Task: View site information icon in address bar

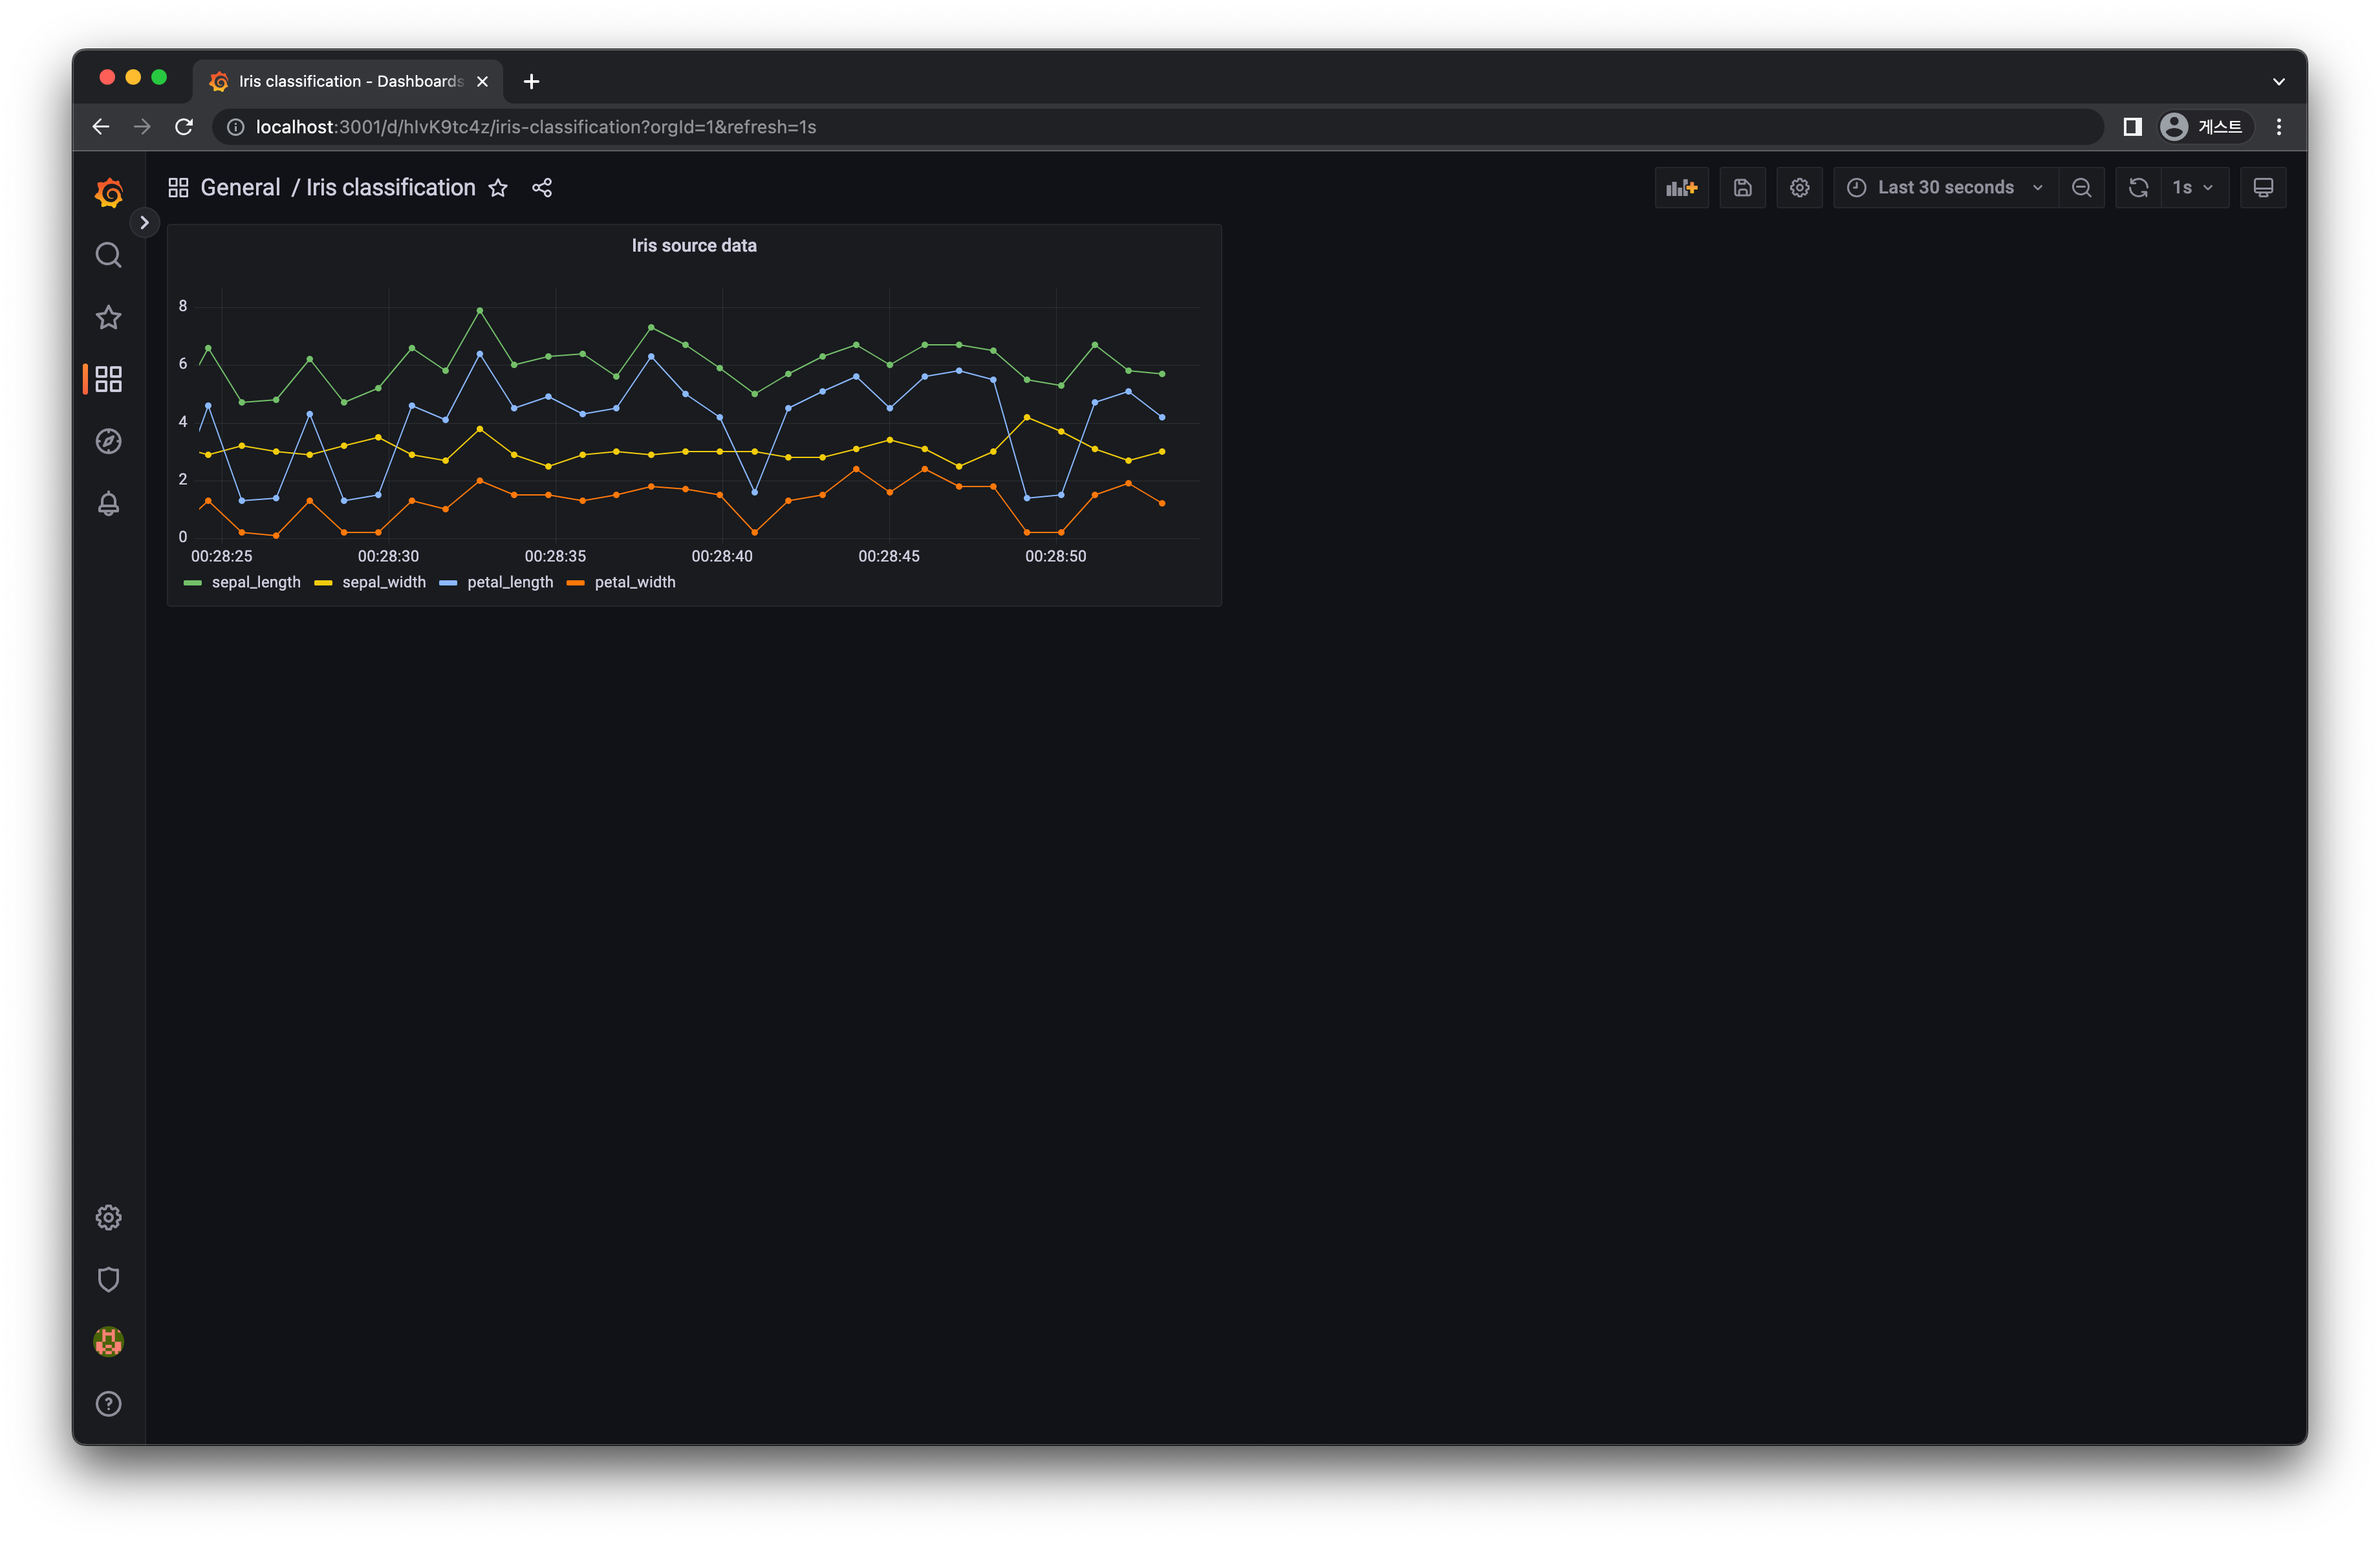Action: (x=236, y=127)
